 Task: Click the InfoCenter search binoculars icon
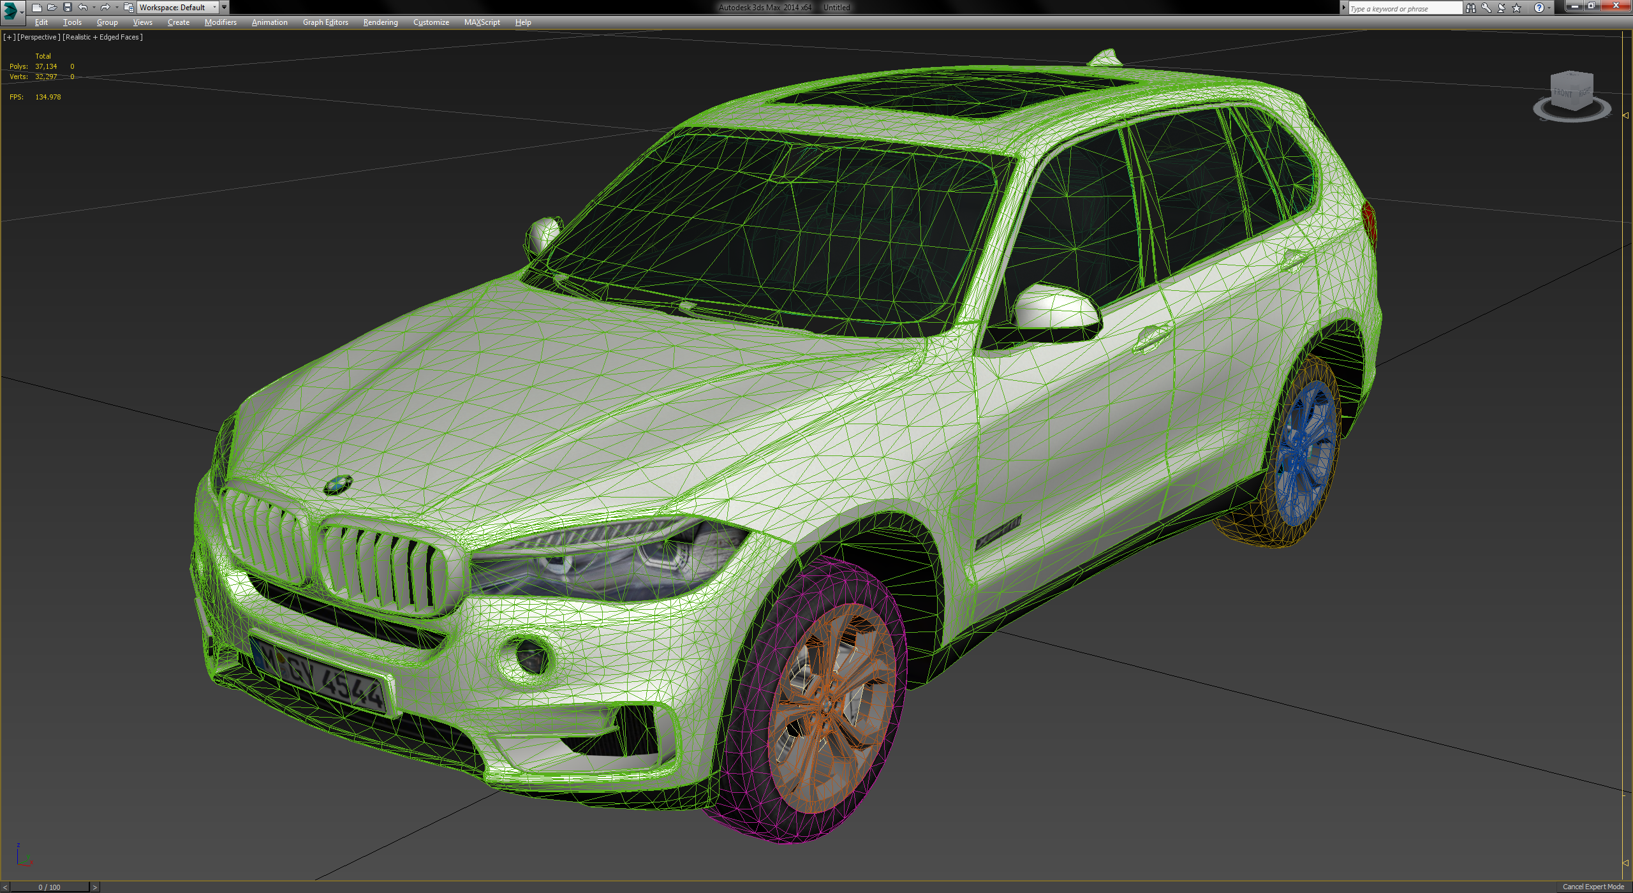1472,8
